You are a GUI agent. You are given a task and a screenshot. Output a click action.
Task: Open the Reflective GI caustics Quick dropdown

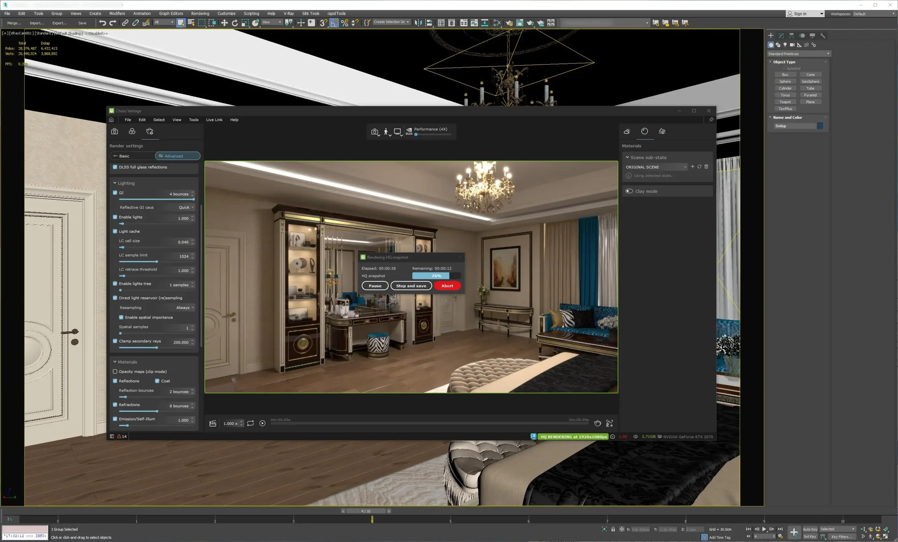[186, 207]
